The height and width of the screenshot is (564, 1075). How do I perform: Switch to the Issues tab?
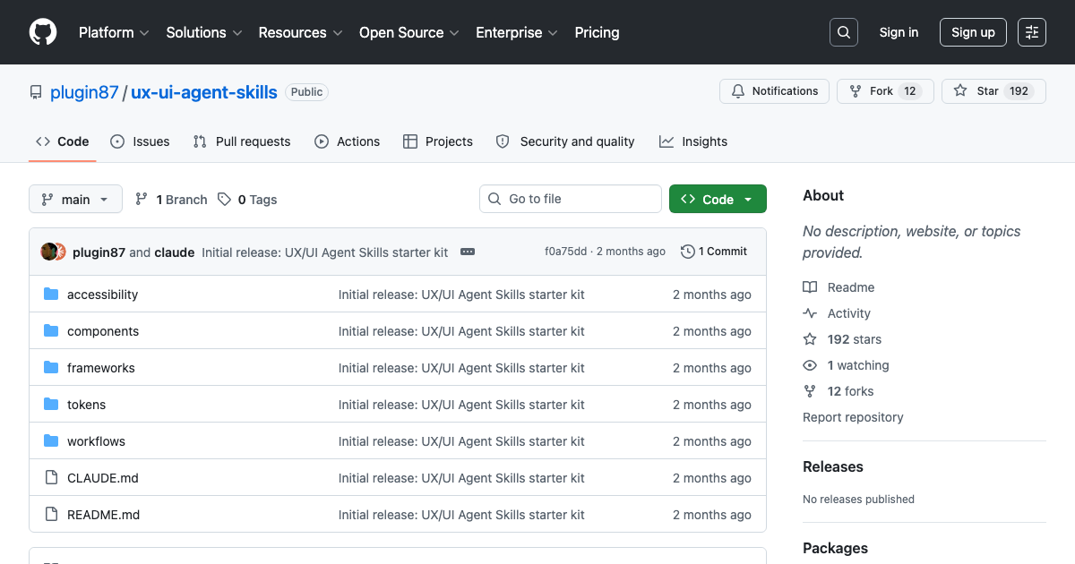click(140, 141)
